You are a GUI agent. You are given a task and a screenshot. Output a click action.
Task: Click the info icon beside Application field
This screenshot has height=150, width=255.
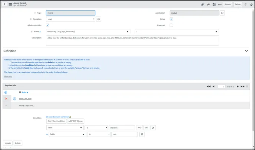pyautogui.click(x=222, y=13)
